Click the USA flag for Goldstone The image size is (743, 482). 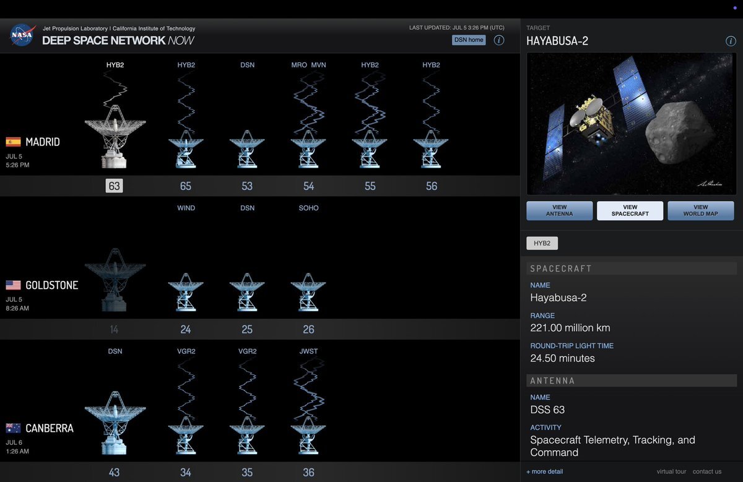(13, 285)
